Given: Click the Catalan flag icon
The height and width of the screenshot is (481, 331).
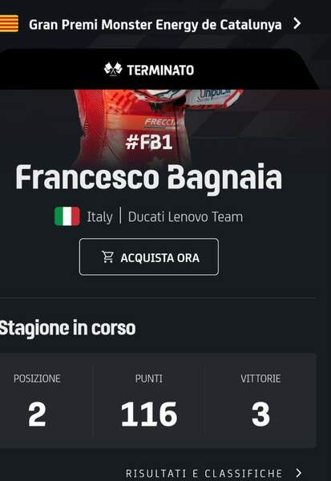Looking at the screenshot, I should pyautogui.click(x=9, y=23).
